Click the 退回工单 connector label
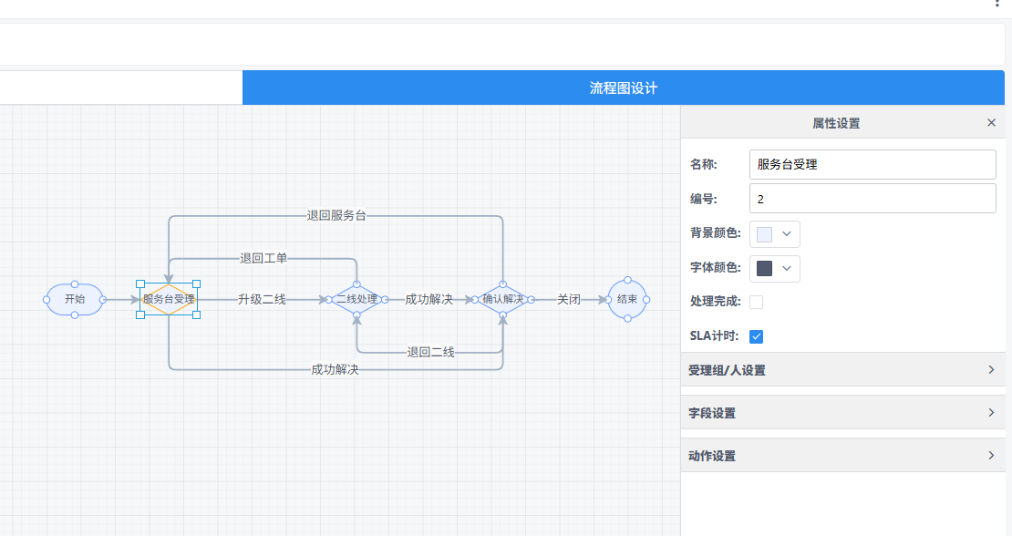The image size is (1012, 536). (263, 258)
